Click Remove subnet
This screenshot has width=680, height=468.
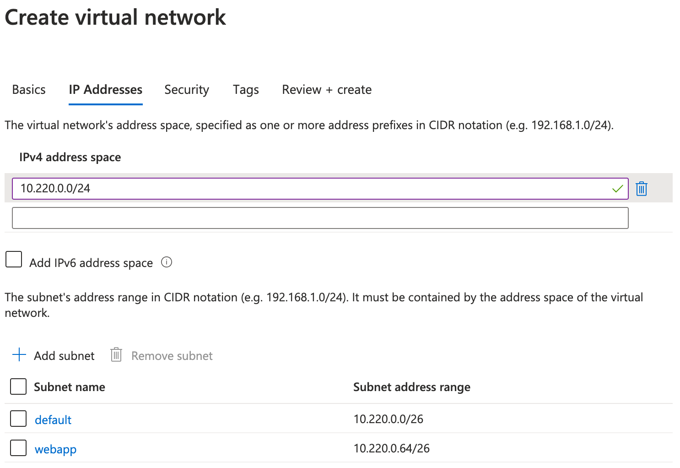click(172, 355)
